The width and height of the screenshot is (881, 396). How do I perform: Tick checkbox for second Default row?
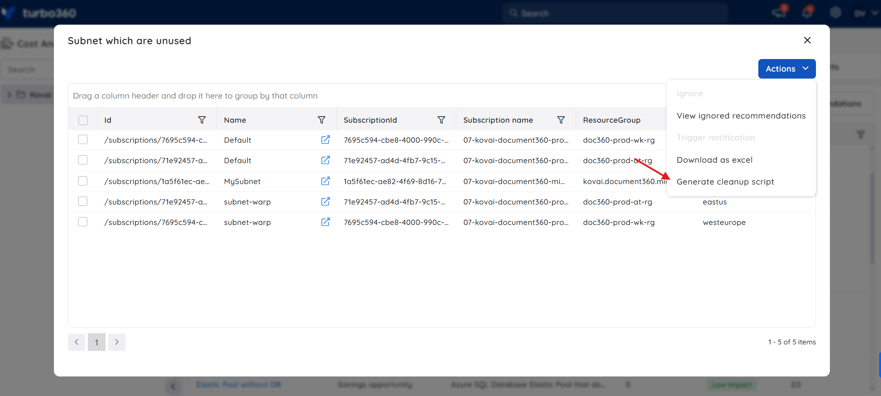coord(83,160)
